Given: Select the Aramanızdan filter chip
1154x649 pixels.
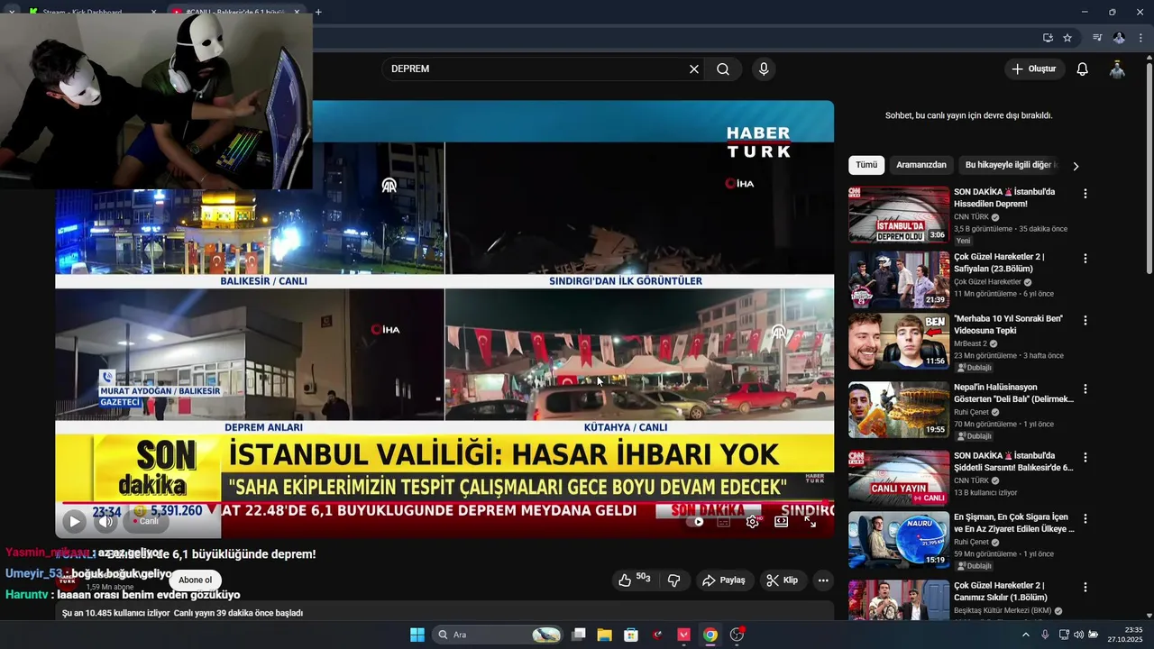Looking at the screenshot, I should click(x=921, y=165).
